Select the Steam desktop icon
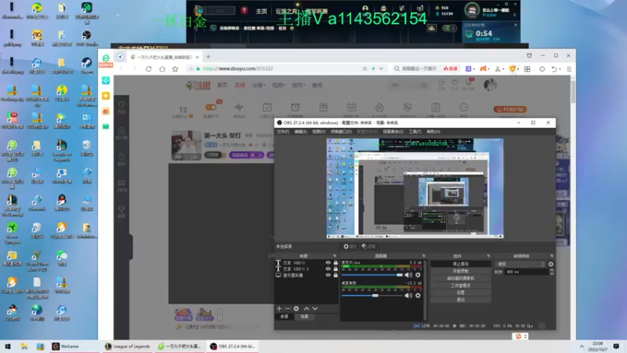The width and height of the screenshot is (627, 353). click(x=86, y=64)
